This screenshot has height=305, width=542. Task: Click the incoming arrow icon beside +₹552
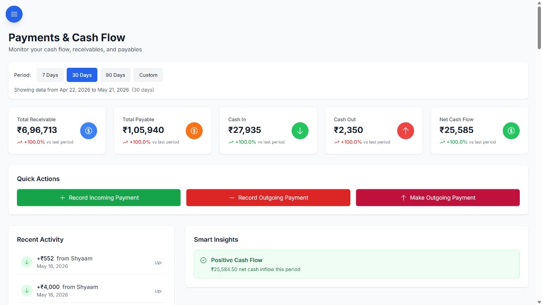[26, 262]
